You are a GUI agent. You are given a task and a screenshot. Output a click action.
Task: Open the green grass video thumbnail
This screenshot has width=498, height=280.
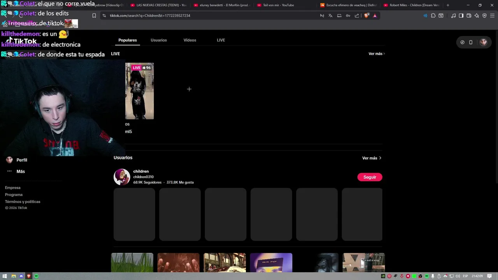click(132, 263)
